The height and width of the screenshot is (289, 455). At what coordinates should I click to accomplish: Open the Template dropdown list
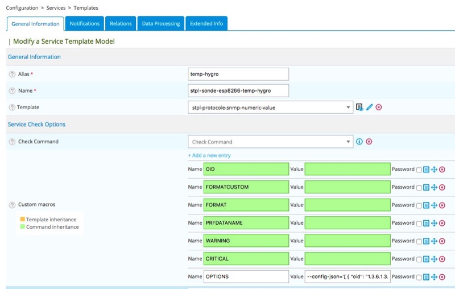[348, 107]
